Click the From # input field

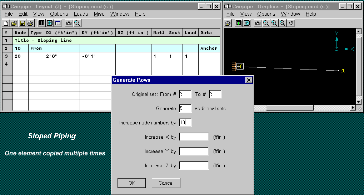(x=185, y=94)
